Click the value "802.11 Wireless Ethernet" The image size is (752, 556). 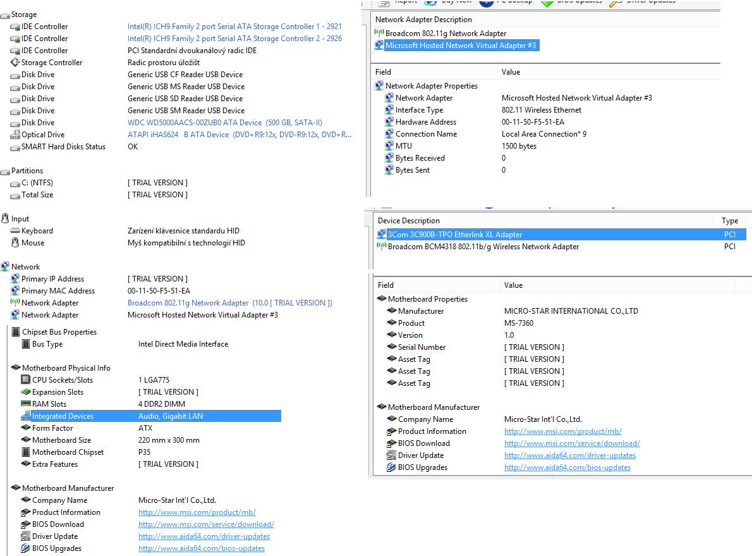pyautogui.click(x=542, y=110)
